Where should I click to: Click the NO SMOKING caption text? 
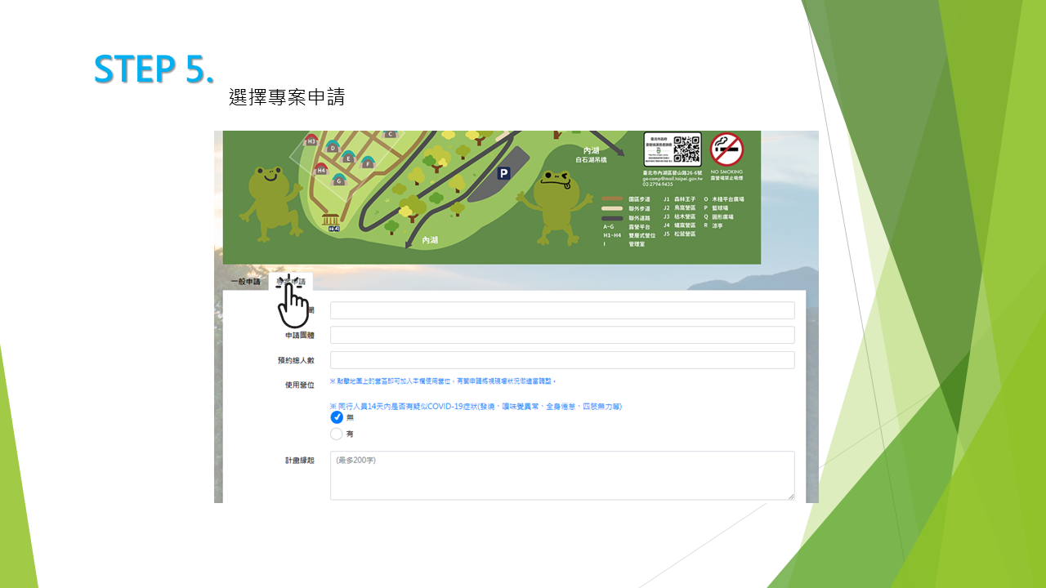click(726, 172)
